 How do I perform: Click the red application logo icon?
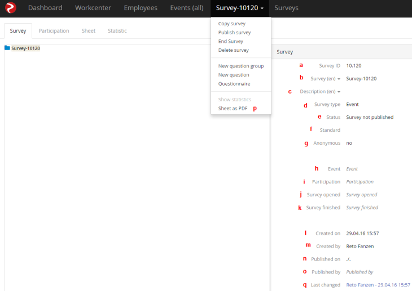[11, 8]
